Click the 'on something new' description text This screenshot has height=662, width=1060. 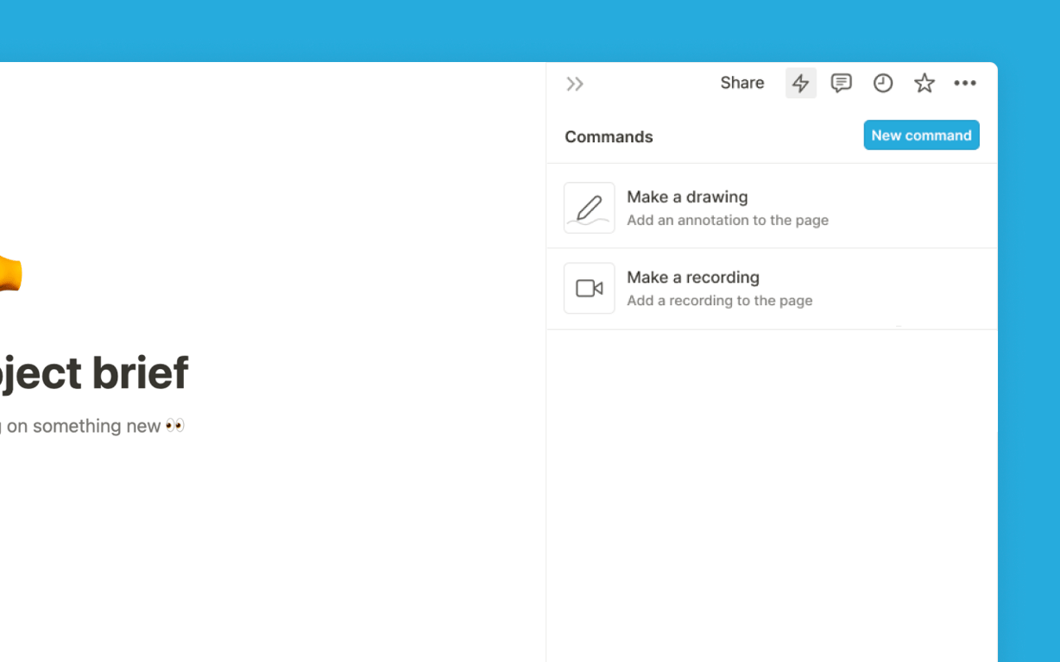pyautogui.click(x=83, y=426)
